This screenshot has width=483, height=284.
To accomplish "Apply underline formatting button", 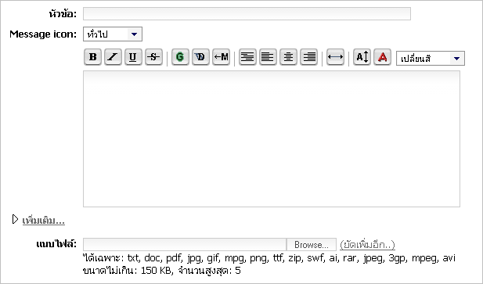I will (x=133, y=57).
